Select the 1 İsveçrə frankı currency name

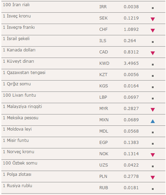point(19,27)
